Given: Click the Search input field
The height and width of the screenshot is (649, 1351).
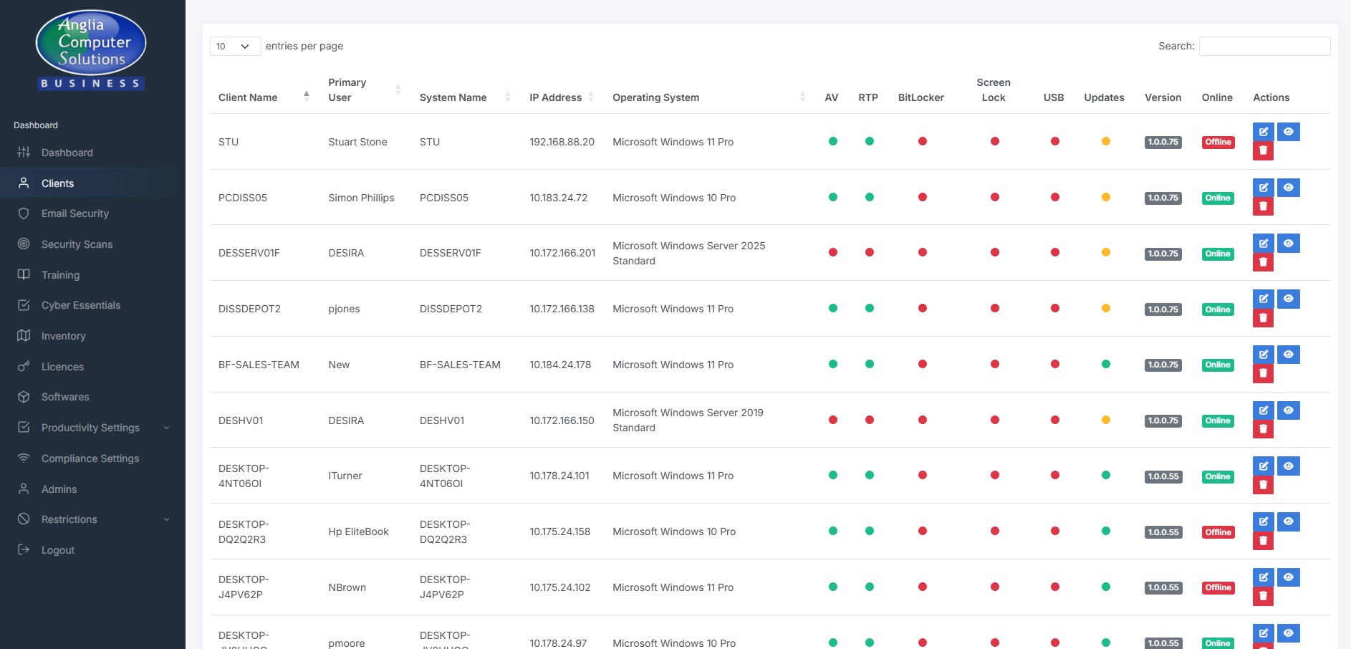Looking at the screenshot, I should (1264, 46).
